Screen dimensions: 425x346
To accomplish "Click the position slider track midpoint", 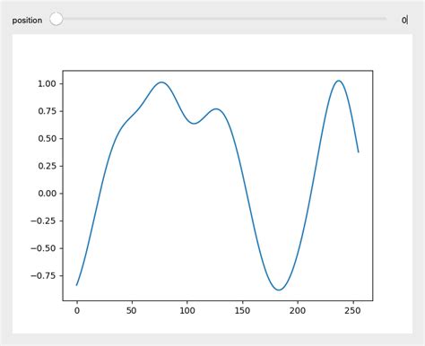I will (218, 19).
